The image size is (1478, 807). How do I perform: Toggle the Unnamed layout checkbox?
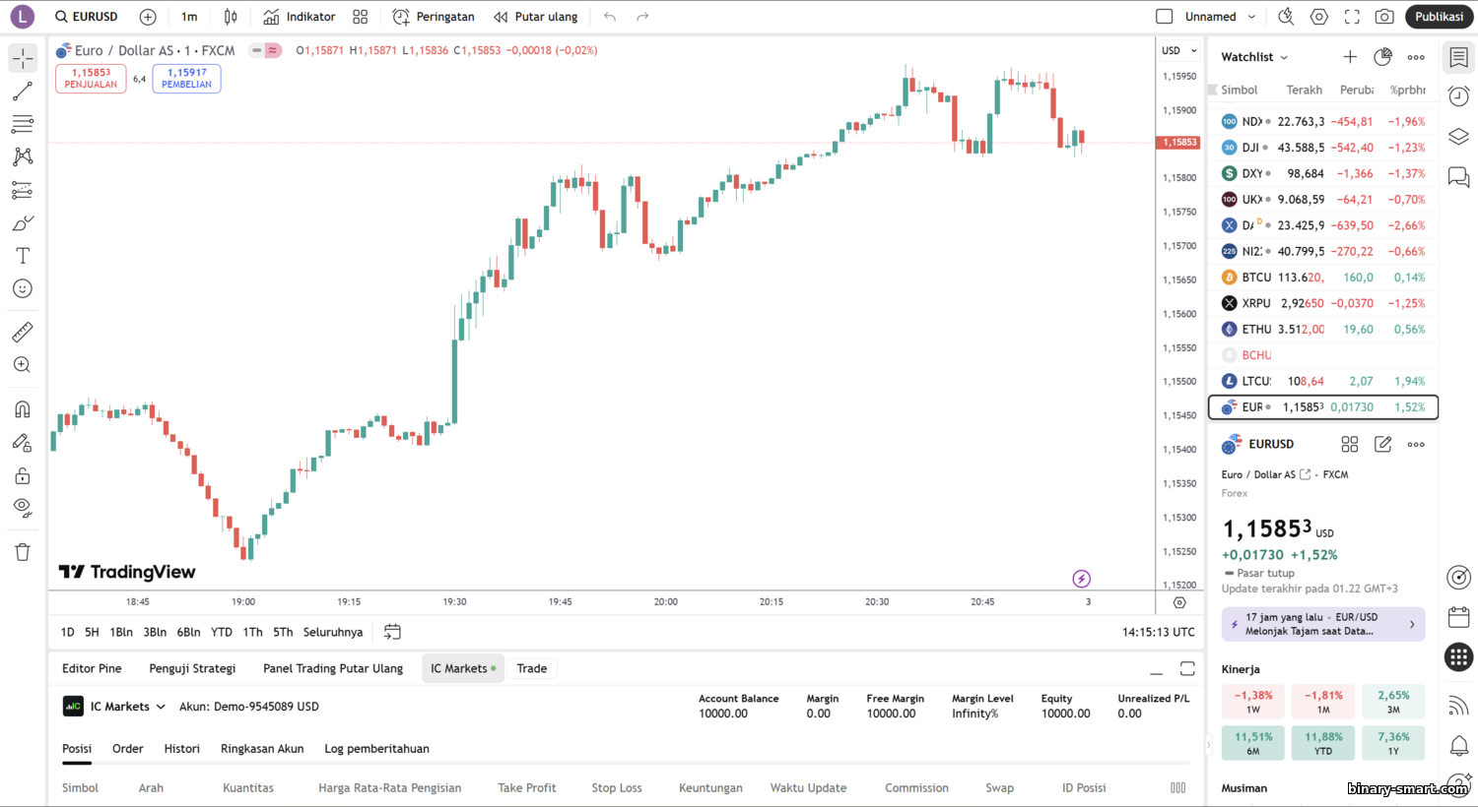coord(1165,17)
